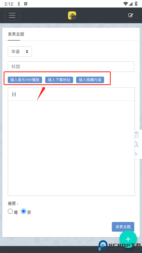Click the compose post icon in header
The width and height of the screenshot is (142, 253).
[131, 15]
